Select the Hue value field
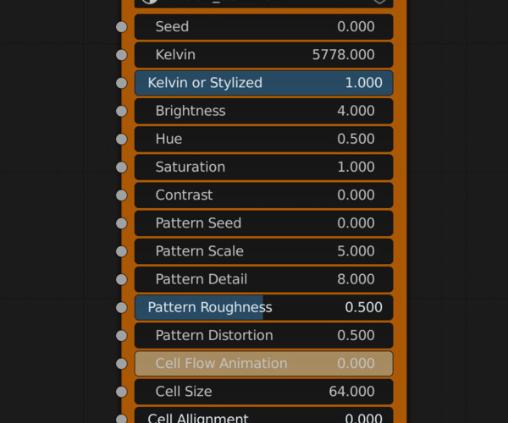The height and width of the screenshot is (423, 508). tap(263, 139)
